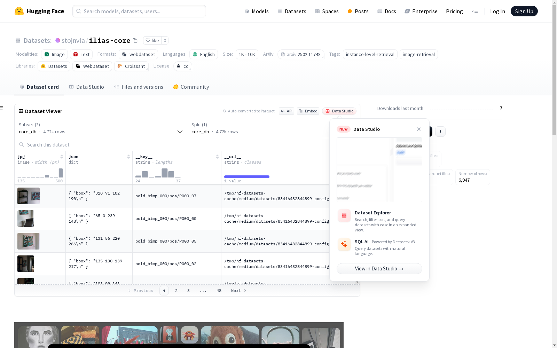Click the WebDataset library tag
Screen dimensions: 557x348
pos(92,66)
